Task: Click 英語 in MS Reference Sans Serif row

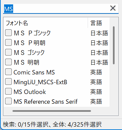Action: point(96,101)
